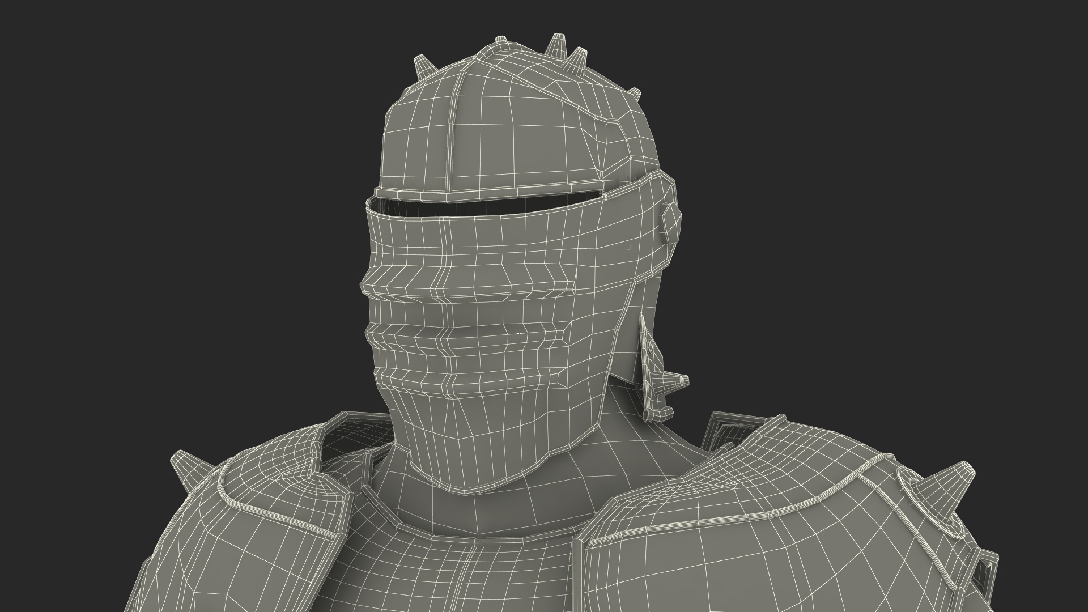Viewport: 1088px width, 612px height.
Task: Click the leftmost spike on helmet crown
Action: [x=423, y=67]
